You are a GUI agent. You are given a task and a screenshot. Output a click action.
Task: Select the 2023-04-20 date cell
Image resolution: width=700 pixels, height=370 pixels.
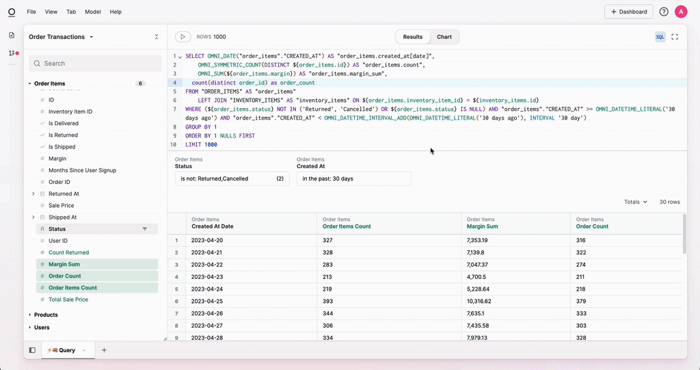[252, 241]
